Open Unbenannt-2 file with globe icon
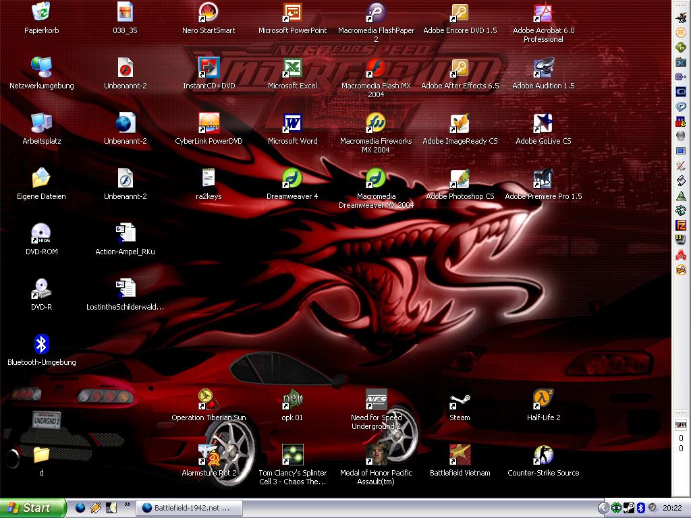Image resolution: width=691 pixels, height=518 pixels. click(x=125, y=123)
